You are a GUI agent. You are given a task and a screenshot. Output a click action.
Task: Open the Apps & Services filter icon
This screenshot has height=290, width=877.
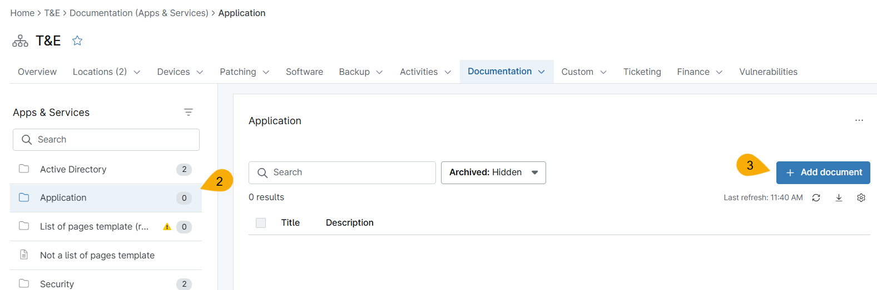[x=189, y=112]
